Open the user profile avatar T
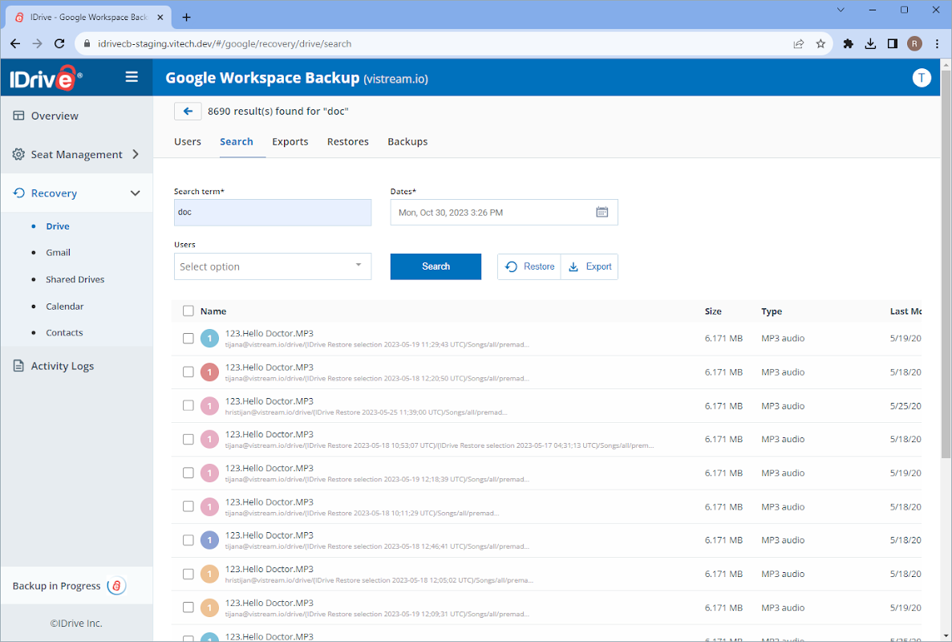 (922, 78)
